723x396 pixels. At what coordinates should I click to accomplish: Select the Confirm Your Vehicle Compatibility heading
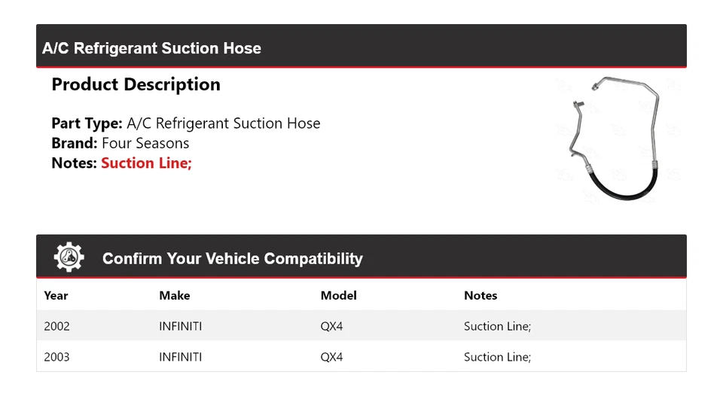coord(232,258)
